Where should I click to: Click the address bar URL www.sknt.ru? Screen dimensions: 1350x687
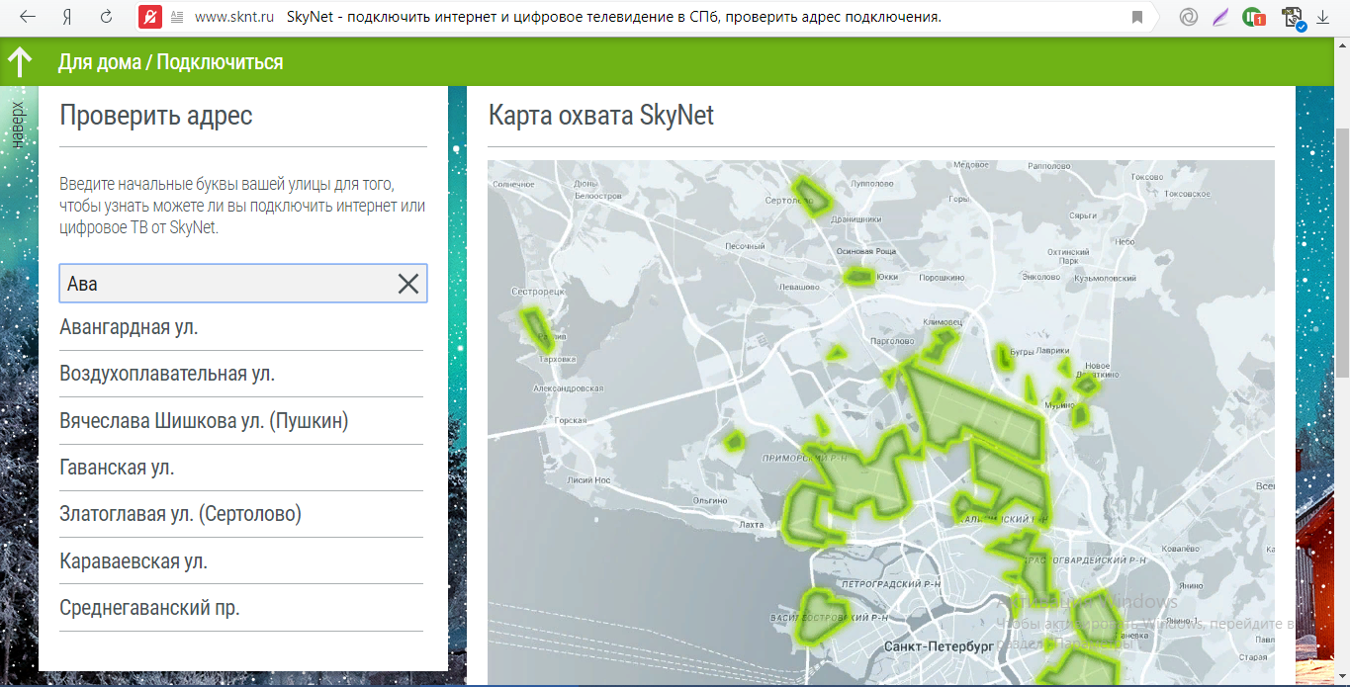[x=233, y=17]
